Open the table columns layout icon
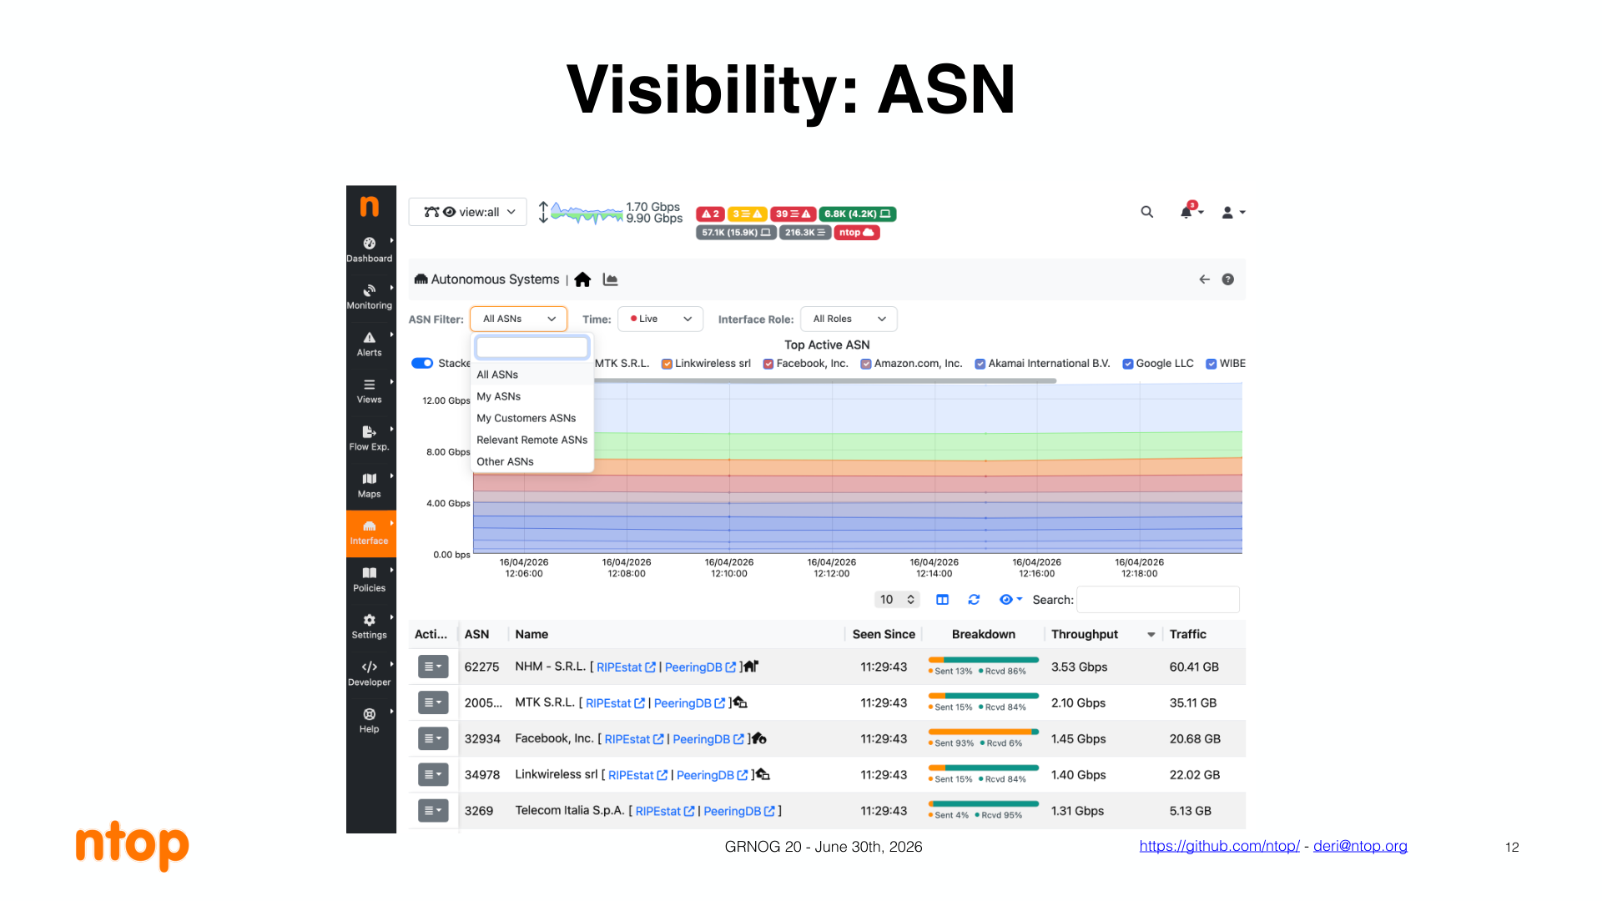Image resolution: width=1602 pixels, height=901 pixels. [943, 599]
